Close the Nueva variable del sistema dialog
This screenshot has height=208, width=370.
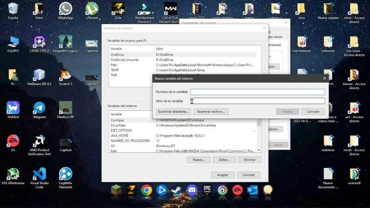click(x=324, y=79)
